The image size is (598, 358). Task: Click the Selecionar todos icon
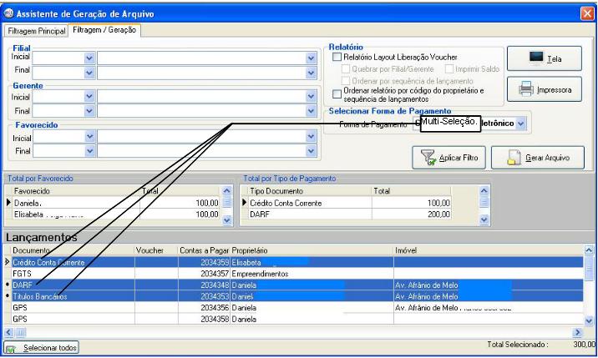(12, 346)
